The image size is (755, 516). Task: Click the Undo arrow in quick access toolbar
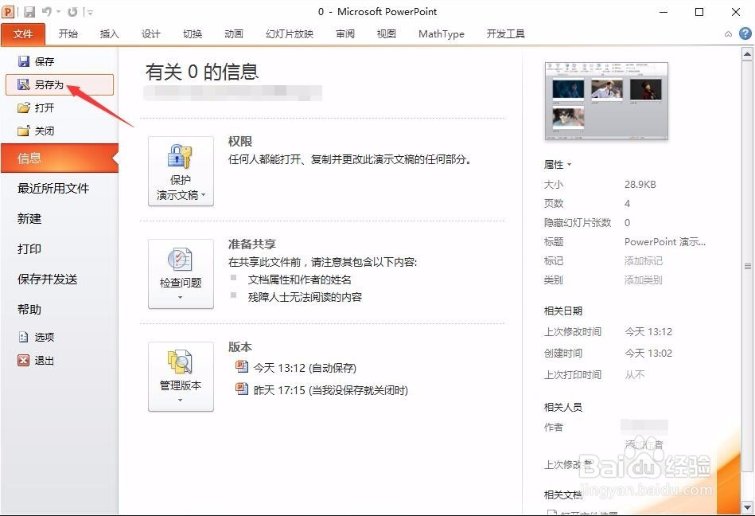click(x=47, y=12)
